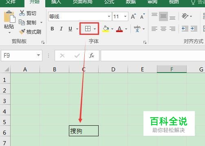Click the Tell Me lightbulb icon
This screenshot has height=146, width=205.
click(x=193, y=2)
